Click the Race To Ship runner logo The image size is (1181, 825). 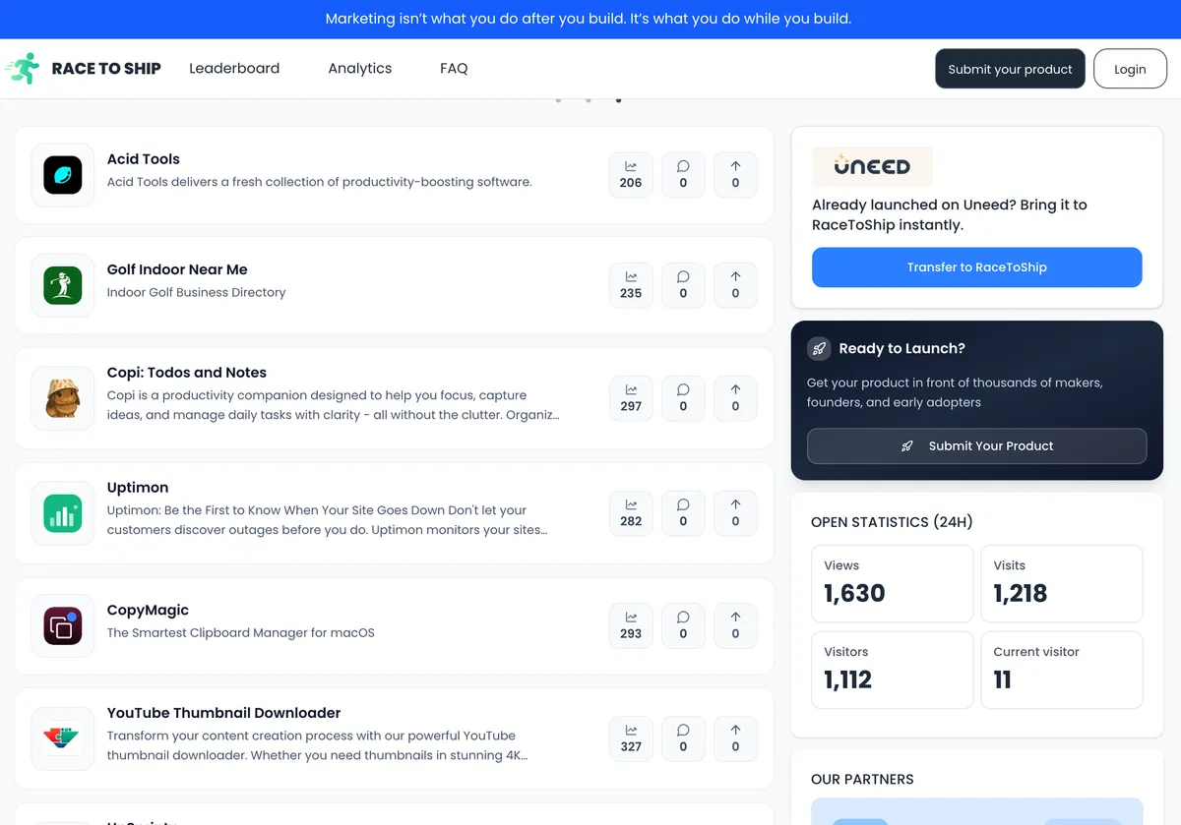(x=22, y=68)
